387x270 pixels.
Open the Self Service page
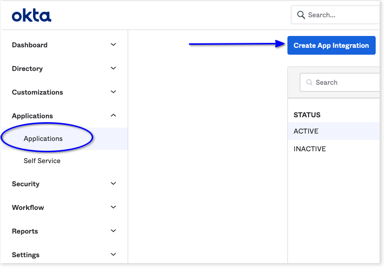point(42,161)
